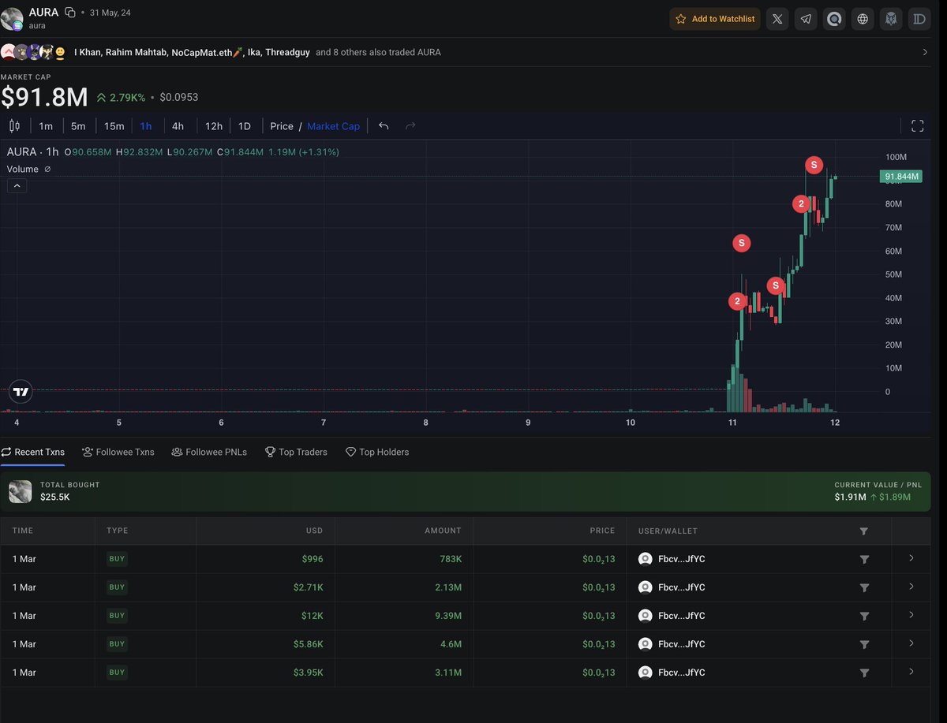The image size is (947, 723).
Task: Click the overlapping trader avatars beside I Khan
Action: [x=33, y=52]
